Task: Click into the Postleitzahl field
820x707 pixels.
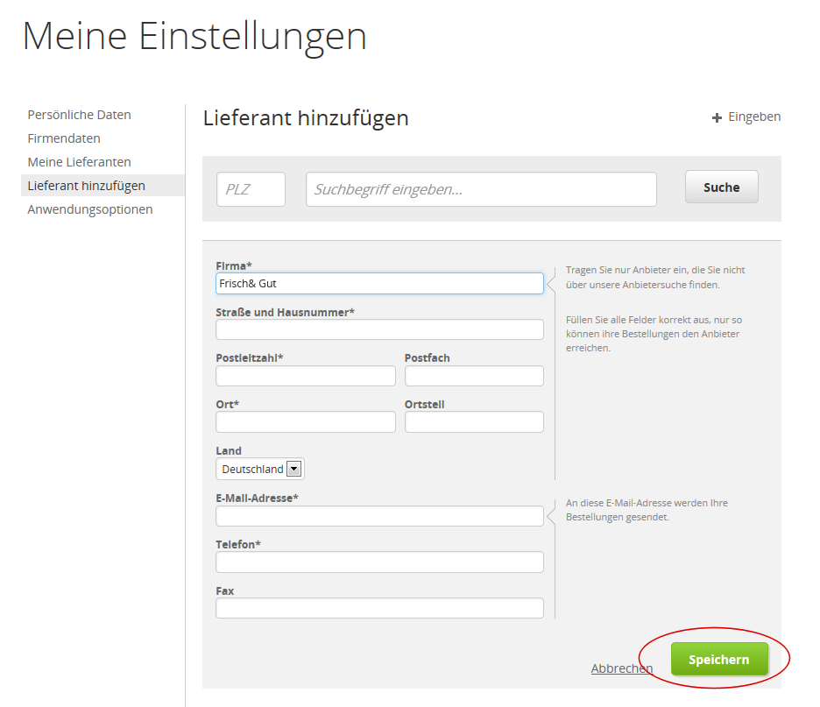Action: tap(305, 376)
